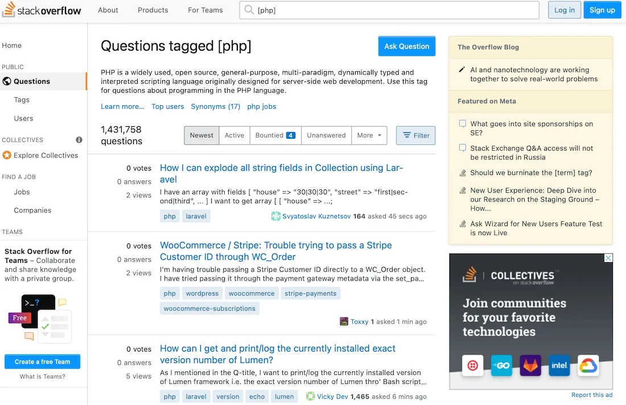Show the Unanswered questions tab

tap(326, 135)
